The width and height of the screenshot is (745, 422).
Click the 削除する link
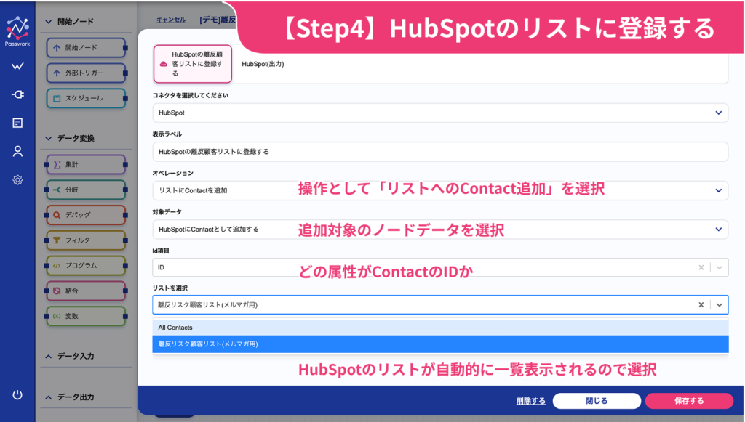[530, 401]
